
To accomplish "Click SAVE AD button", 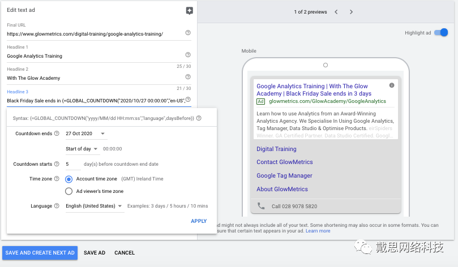I will click(x=95, y=253).
